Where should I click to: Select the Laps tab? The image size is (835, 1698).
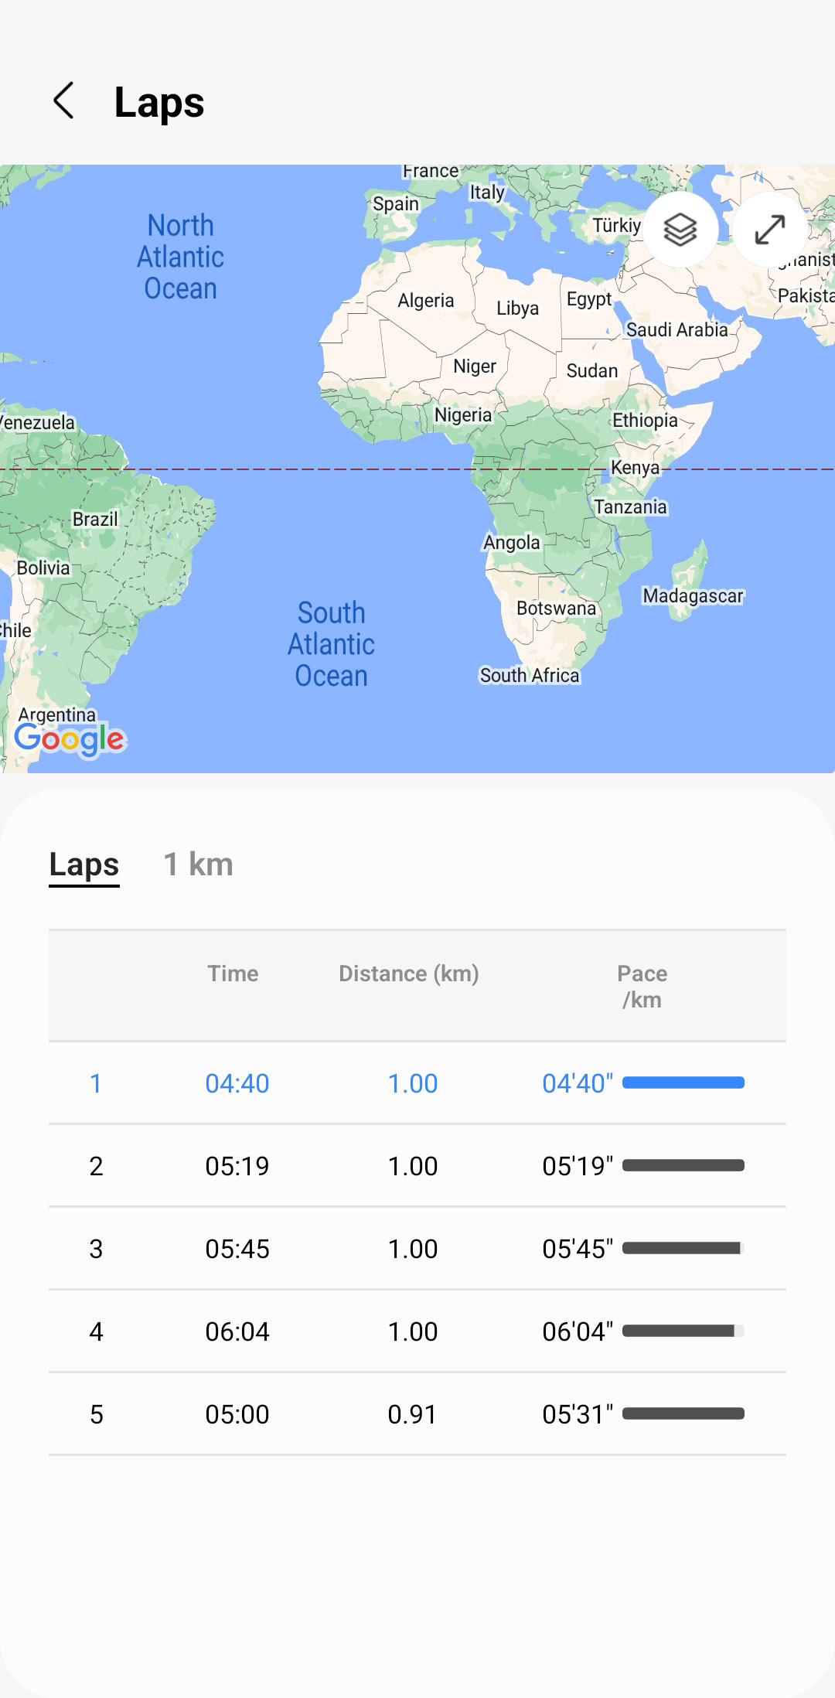click(x=84, y=864)
